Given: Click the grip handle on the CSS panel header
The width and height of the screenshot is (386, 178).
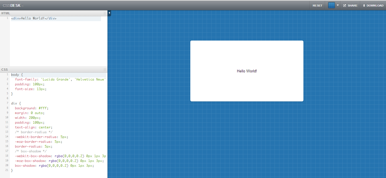Looking at the screenshot, I should 105,70.
